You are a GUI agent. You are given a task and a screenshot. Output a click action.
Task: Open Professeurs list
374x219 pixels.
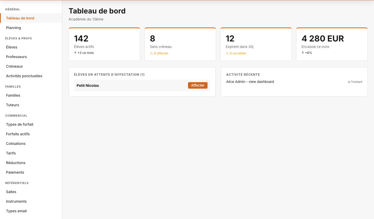pos(31,57)
